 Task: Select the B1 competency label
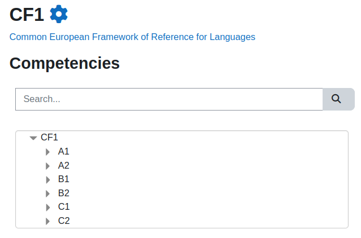tap(63, 179)
